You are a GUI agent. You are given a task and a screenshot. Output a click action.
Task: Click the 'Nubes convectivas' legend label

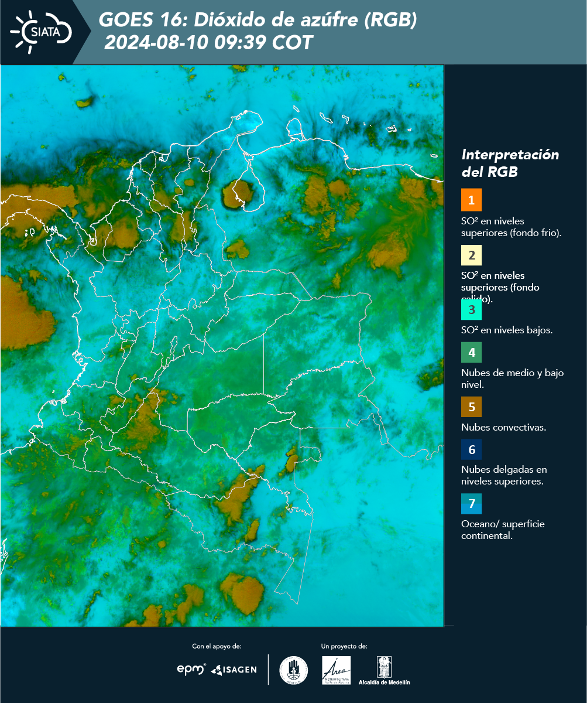pyautogui.click(x=504, y=427)
